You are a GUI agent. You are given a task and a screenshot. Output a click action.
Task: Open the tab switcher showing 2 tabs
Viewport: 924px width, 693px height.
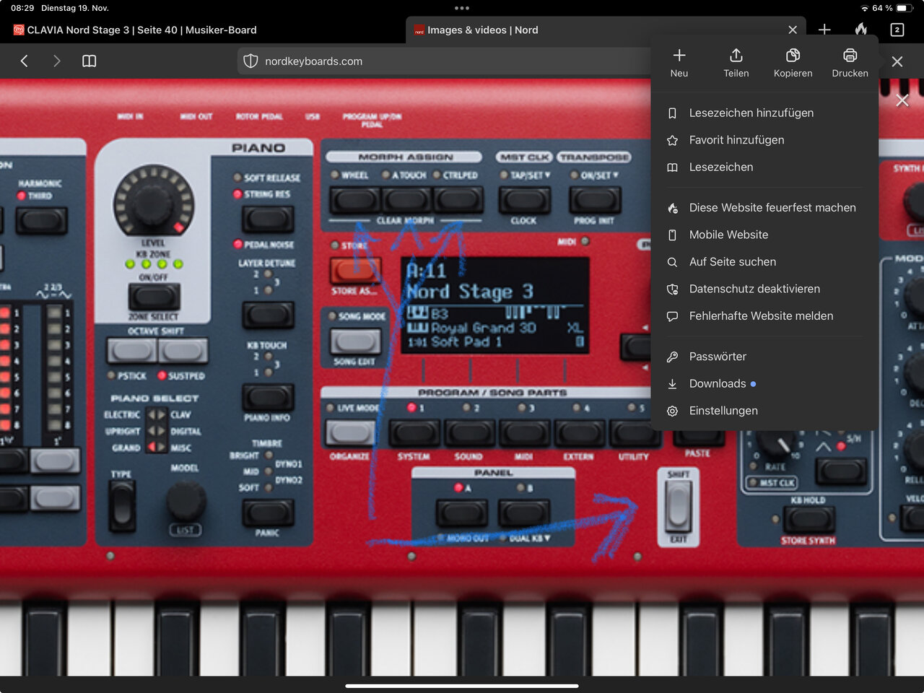(897, 30)
